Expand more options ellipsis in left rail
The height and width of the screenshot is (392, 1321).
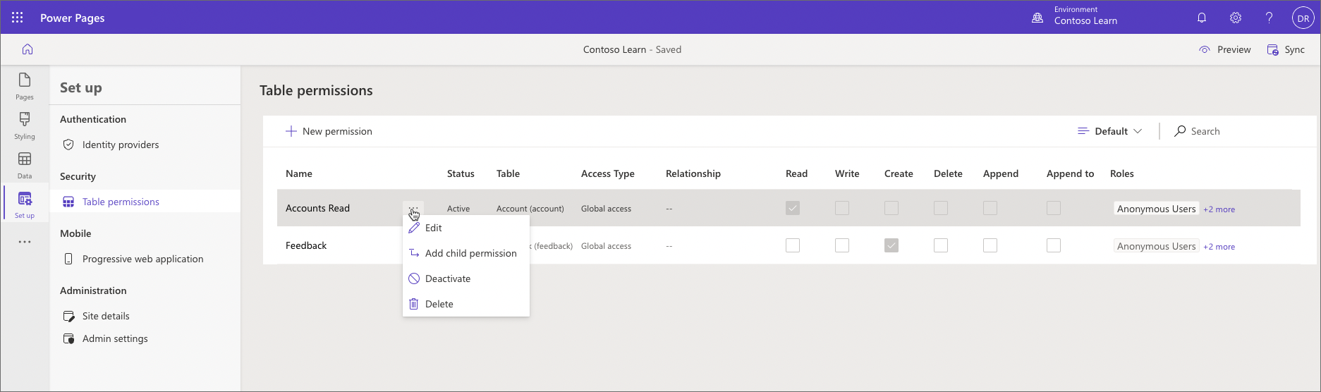pyautogui.click(x=25, y=242)
